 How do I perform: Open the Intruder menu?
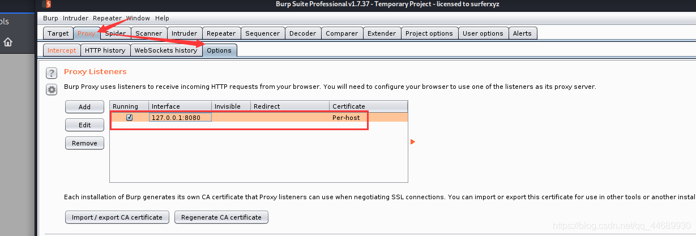pos(75,18)
